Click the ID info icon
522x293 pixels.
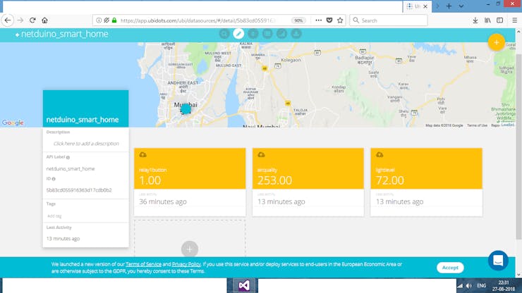click(x=54, y=179)
